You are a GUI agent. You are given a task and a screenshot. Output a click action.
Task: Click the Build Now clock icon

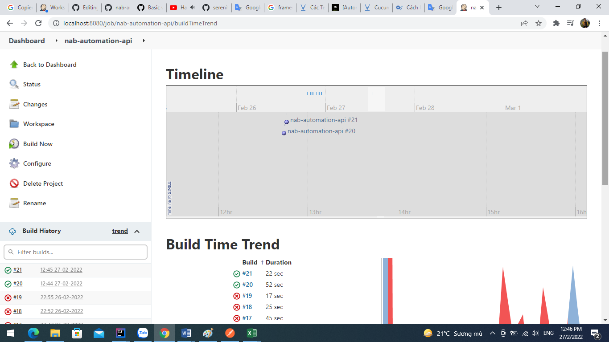coord(14,144)
